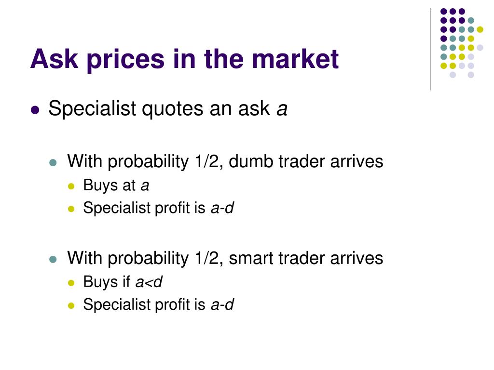This screenshot has height=370, width=494.
Task: Click the vertical divider line beside the dots
Action: (430, 50)
